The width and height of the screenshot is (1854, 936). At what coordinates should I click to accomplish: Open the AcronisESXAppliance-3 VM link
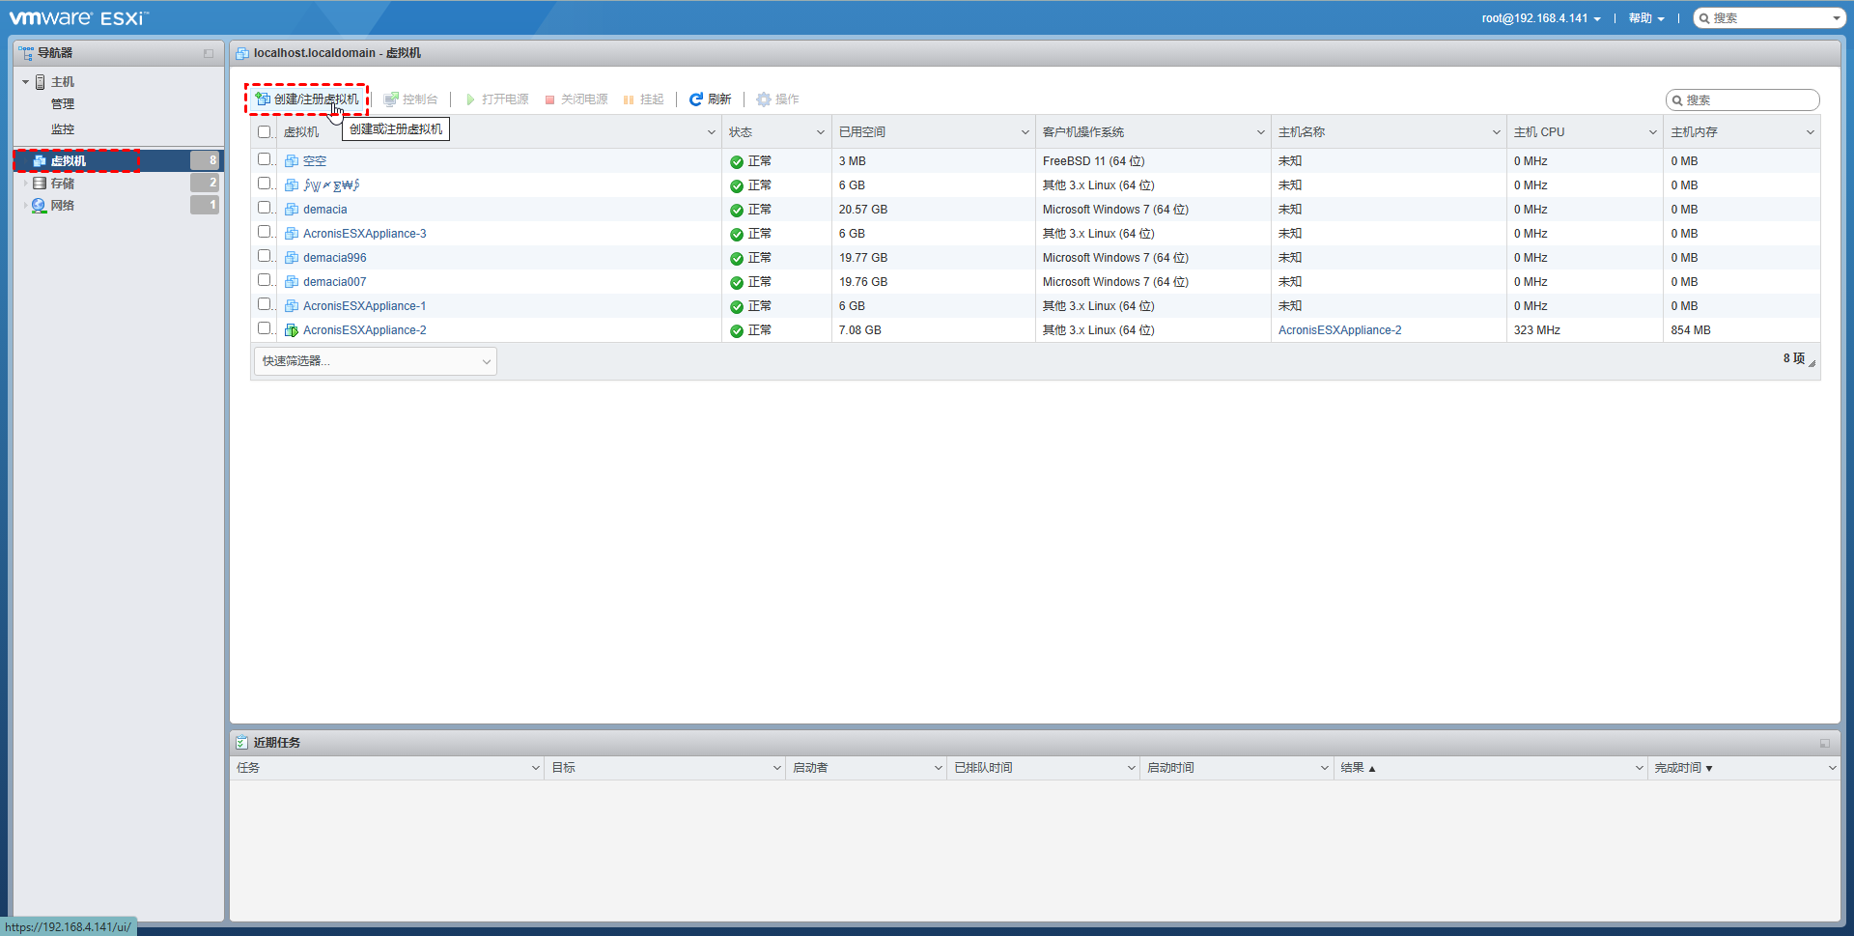(x=364, y=234)
